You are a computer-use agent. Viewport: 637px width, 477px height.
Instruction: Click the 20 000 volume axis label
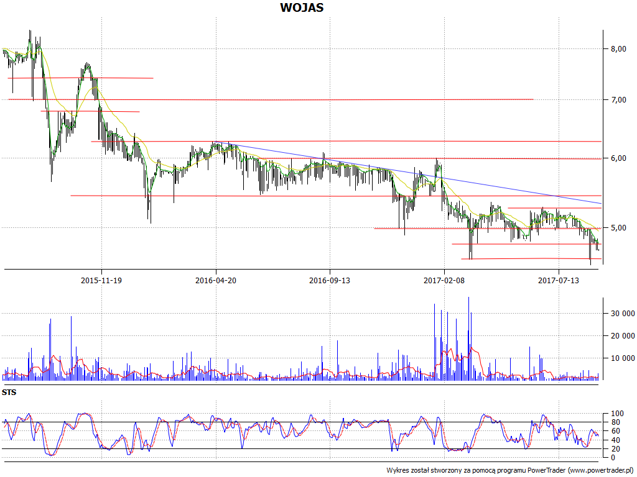(x=622, y=335)
